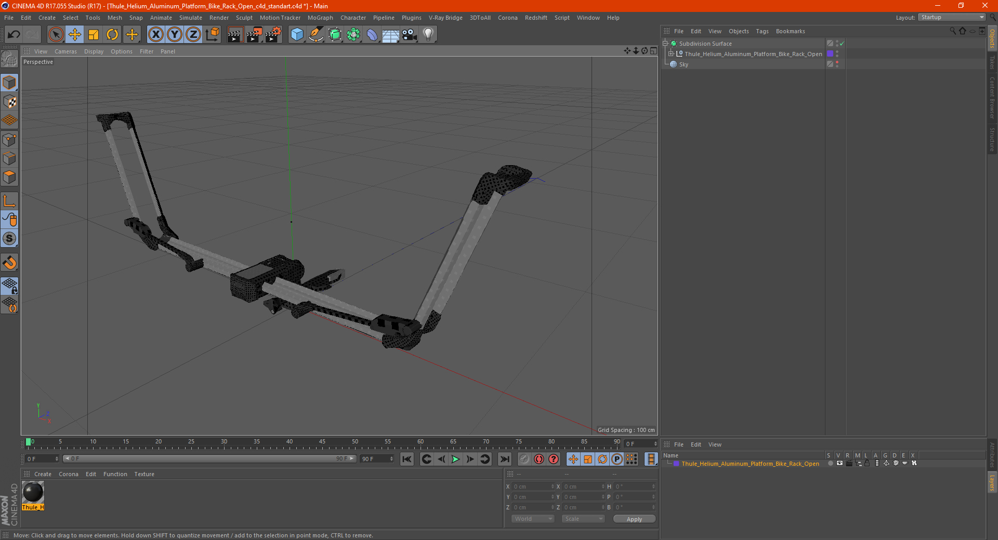Click the spline Pen tool icon
Screen dimensions: 998x540
pos(316,35)
